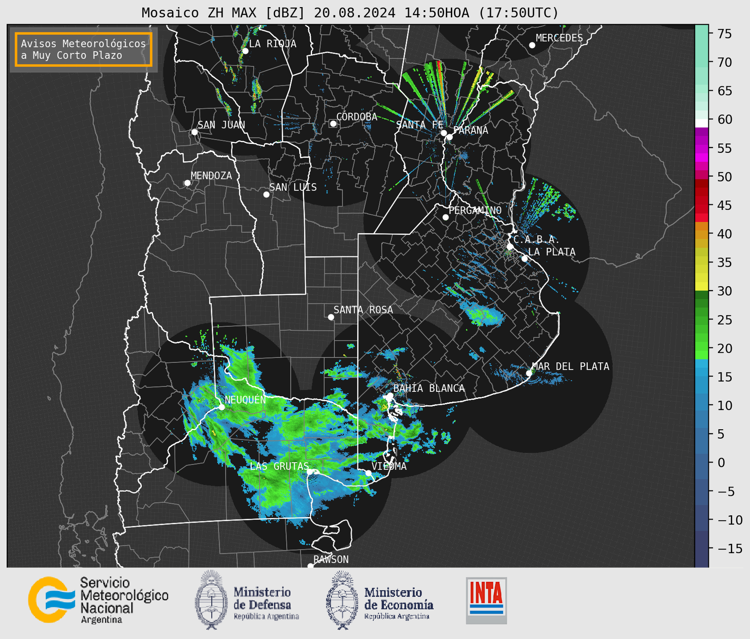Click the NEUQUÉN map label

tap(245, 400)
